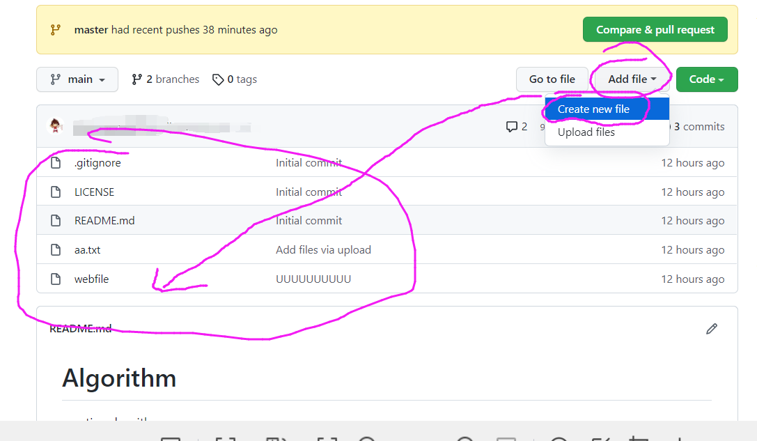This screenshot has width=757, height=441.
Task: Open the main branch selector dropdown
Action: [77, 79]
